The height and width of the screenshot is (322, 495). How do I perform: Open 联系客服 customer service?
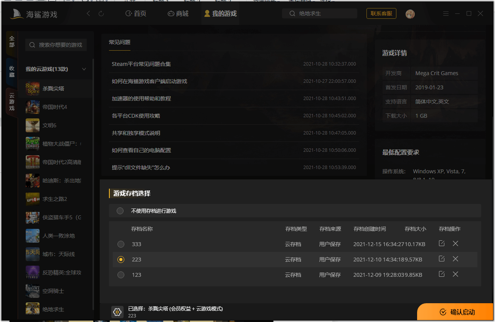(381, 13)
